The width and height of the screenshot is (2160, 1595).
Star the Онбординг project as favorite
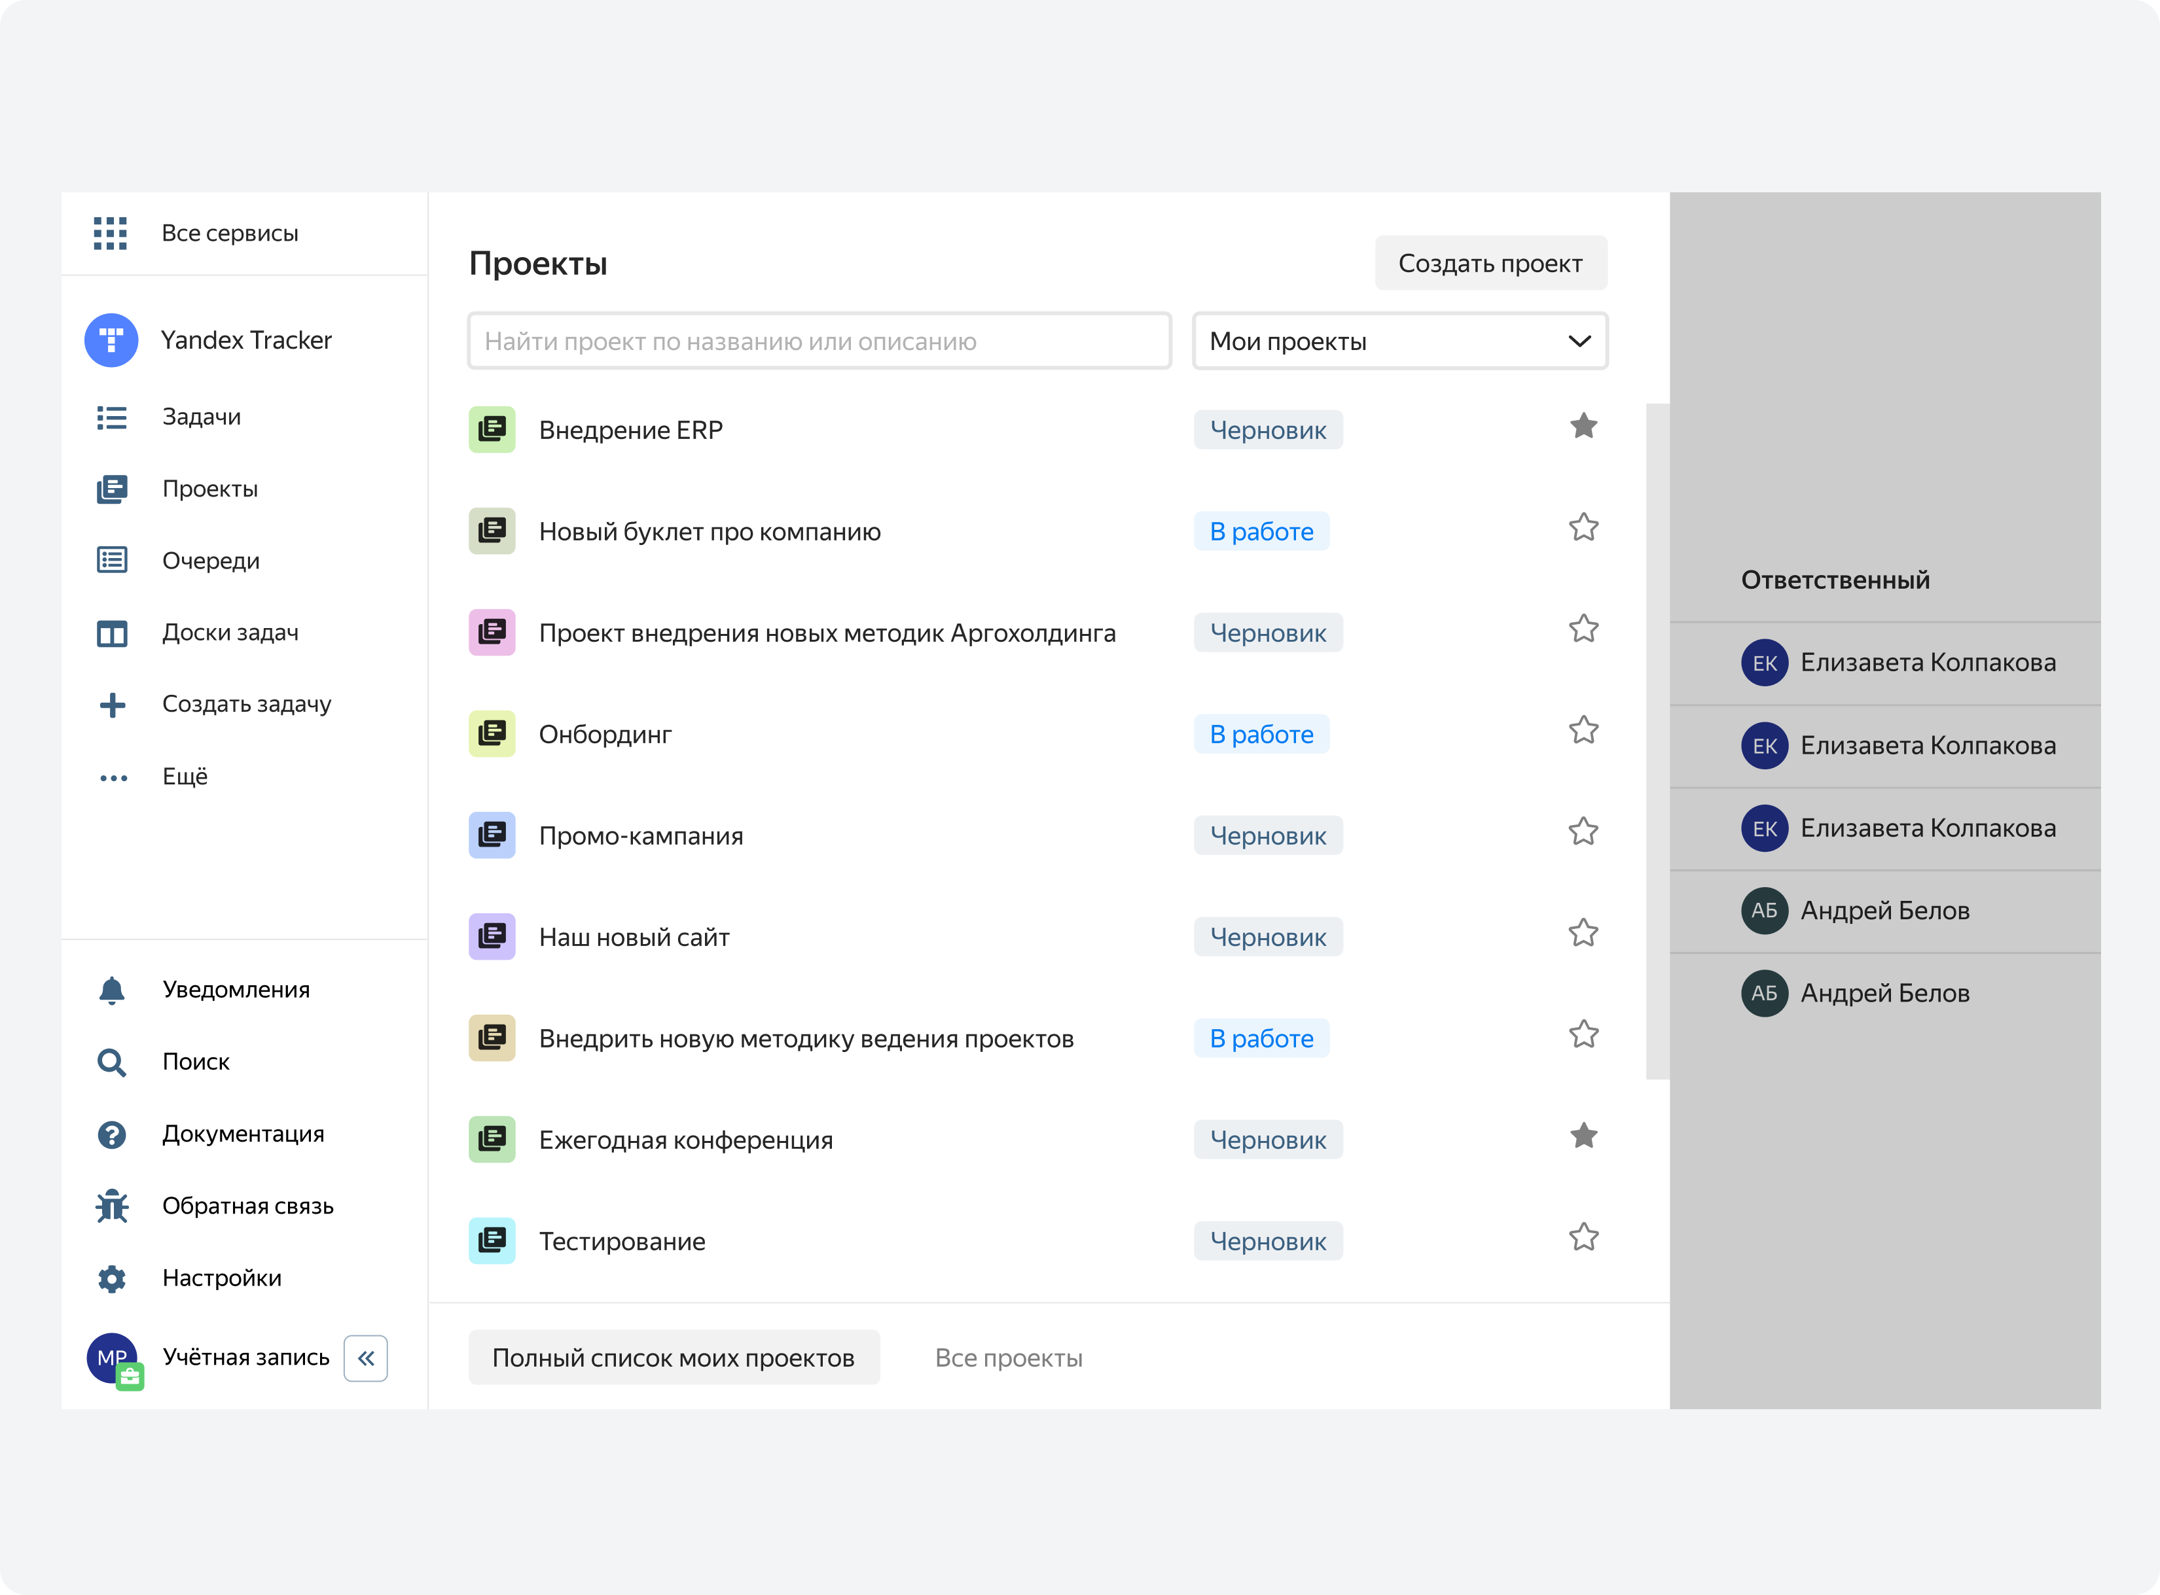pos(1582,730)
